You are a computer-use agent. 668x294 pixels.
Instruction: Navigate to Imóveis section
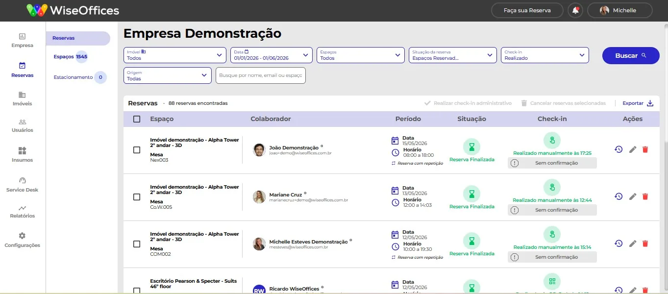23,98
